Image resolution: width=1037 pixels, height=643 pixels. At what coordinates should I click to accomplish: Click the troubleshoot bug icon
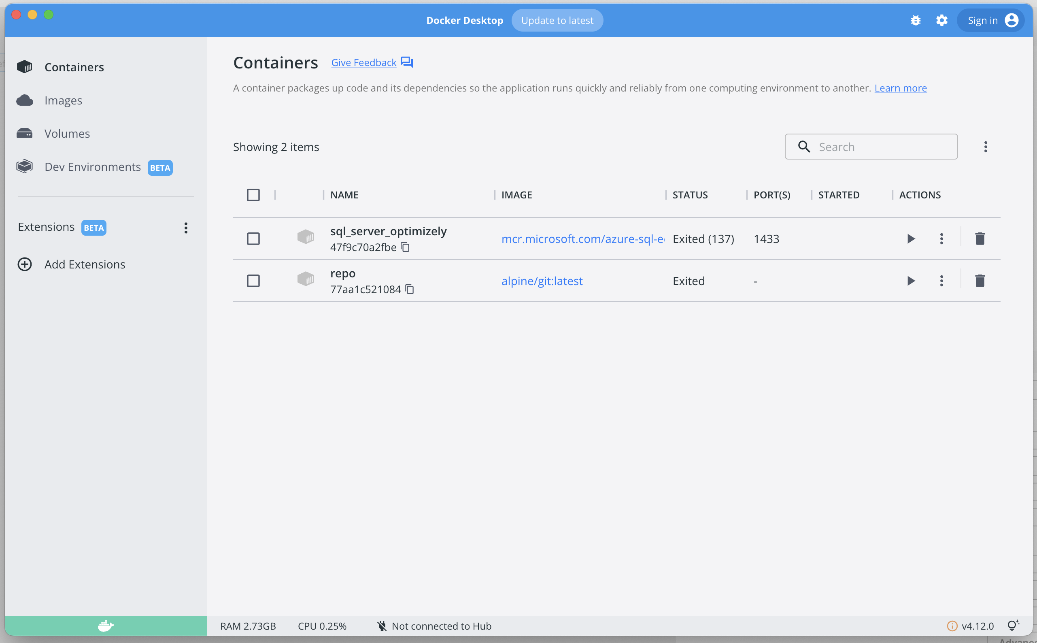[x=916, y=20]
